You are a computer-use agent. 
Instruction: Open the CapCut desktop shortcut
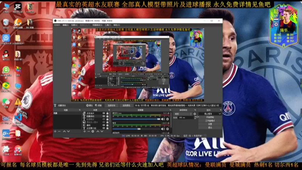(18, 8)
